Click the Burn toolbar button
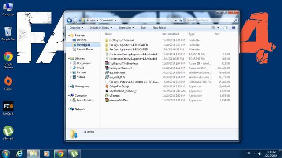This screenshot has width=282, height=158. coord(143,28)
